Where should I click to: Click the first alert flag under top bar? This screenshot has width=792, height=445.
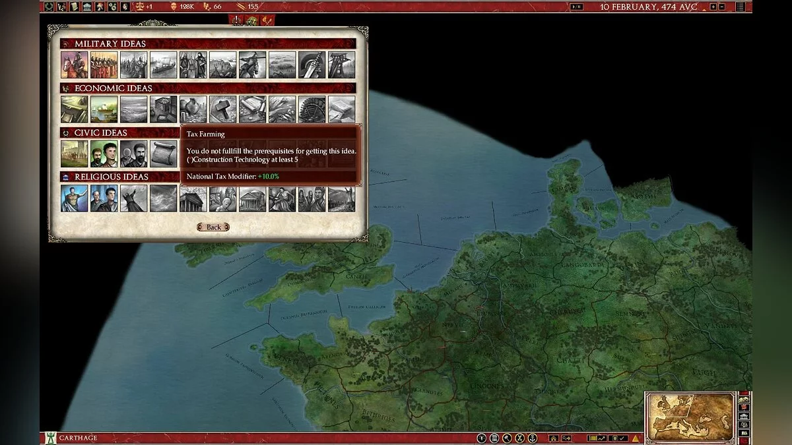(x=238, y=20)
